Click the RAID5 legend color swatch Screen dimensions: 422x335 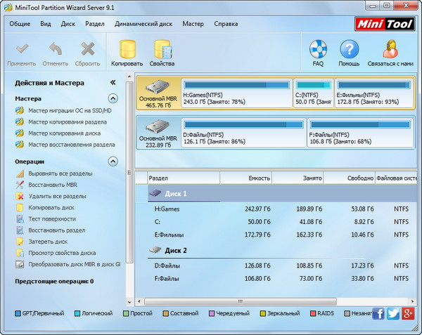coord(313,313)
